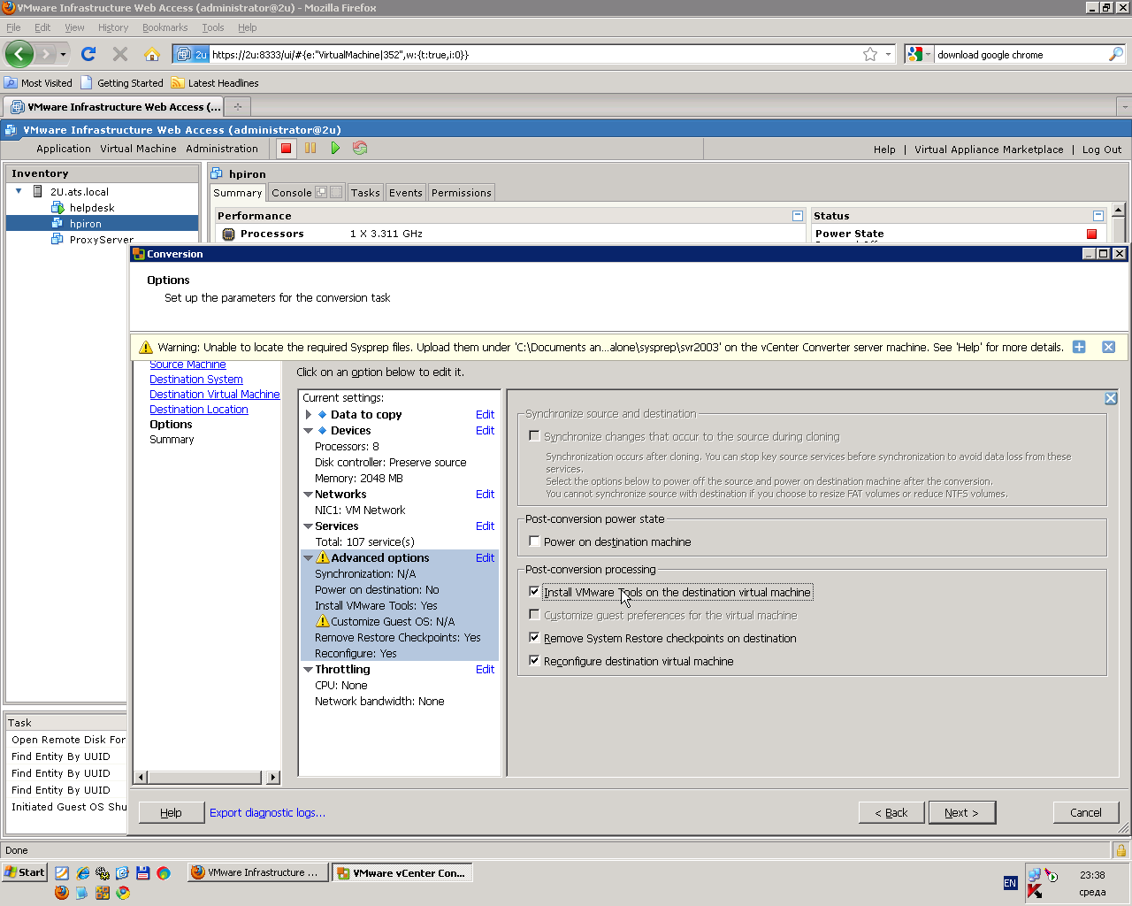Viewport: 1132px width, 906px height.
Task: Click Export diagnostic logs link
Action: point(267,812)
